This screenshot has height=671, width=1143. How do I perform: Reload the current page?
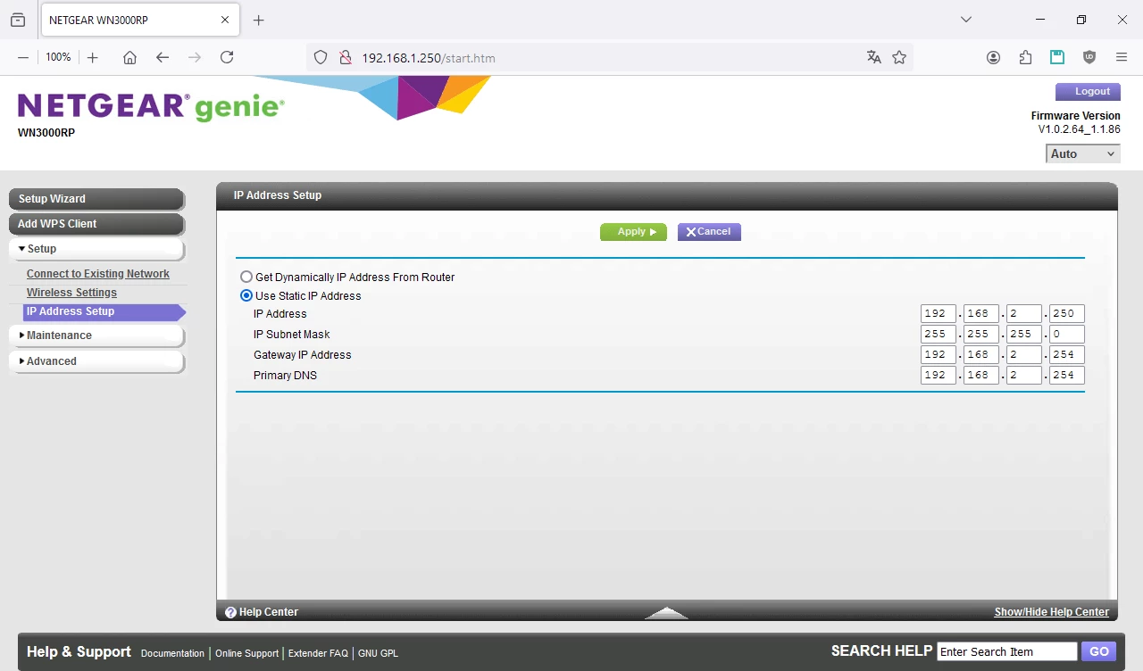[x=227, y=57]
